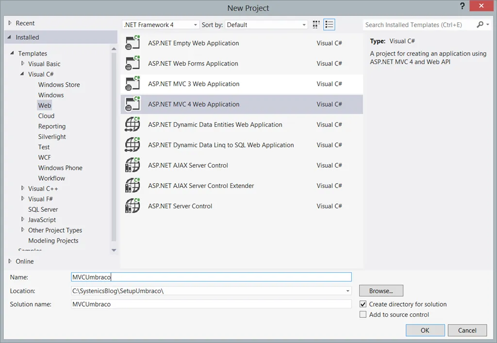
Task: Click the ASP.NET Web Forms Application icon
Action: click(x=133, y=63)
